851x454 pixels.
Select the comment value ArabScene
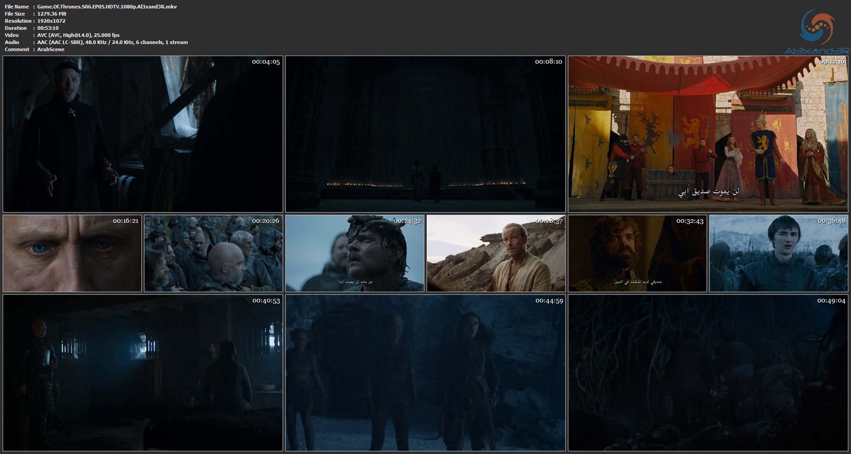click(x=51, y=49)
